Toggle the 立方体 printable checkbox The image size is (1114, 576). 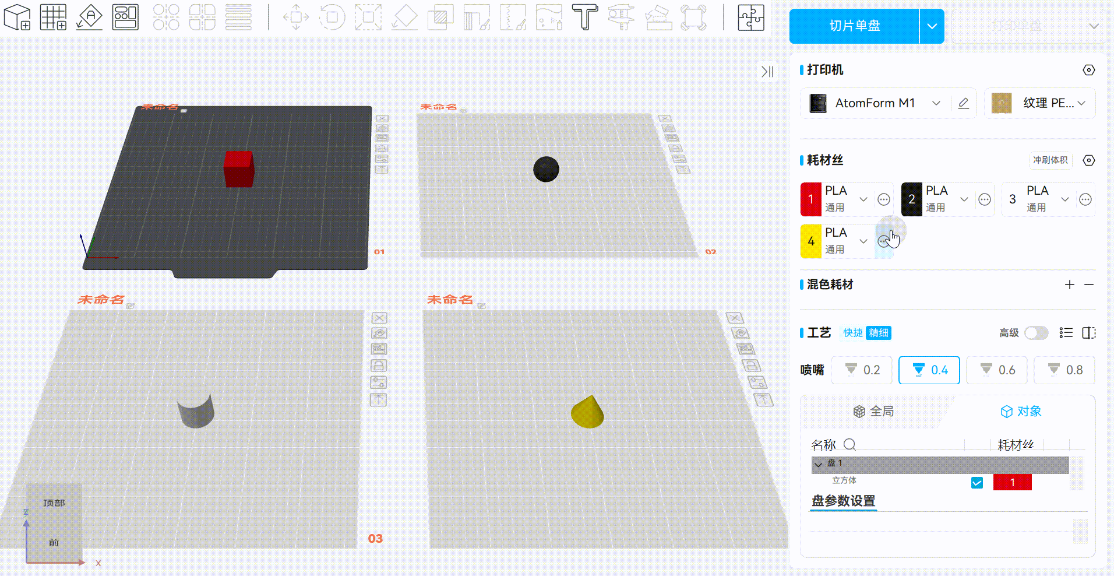click(x=977, y=483)
